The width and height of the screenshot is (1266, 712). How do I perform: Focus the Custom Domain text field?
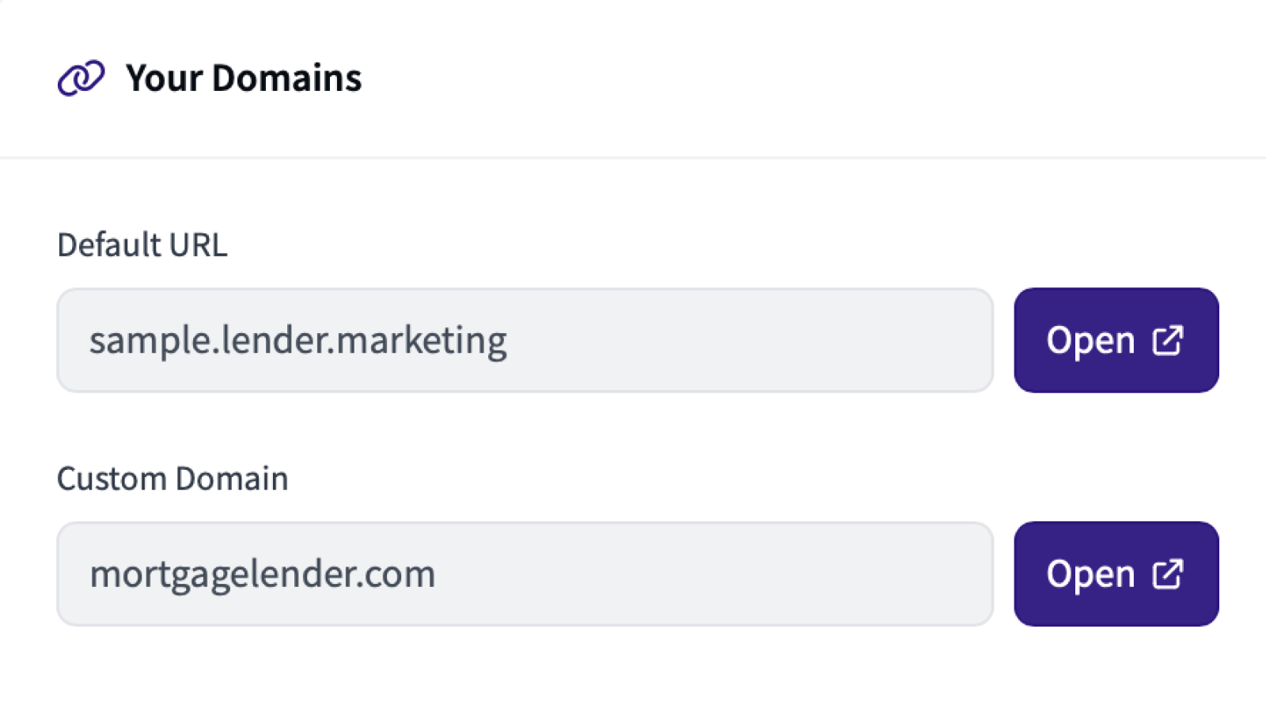click(712, 574)
